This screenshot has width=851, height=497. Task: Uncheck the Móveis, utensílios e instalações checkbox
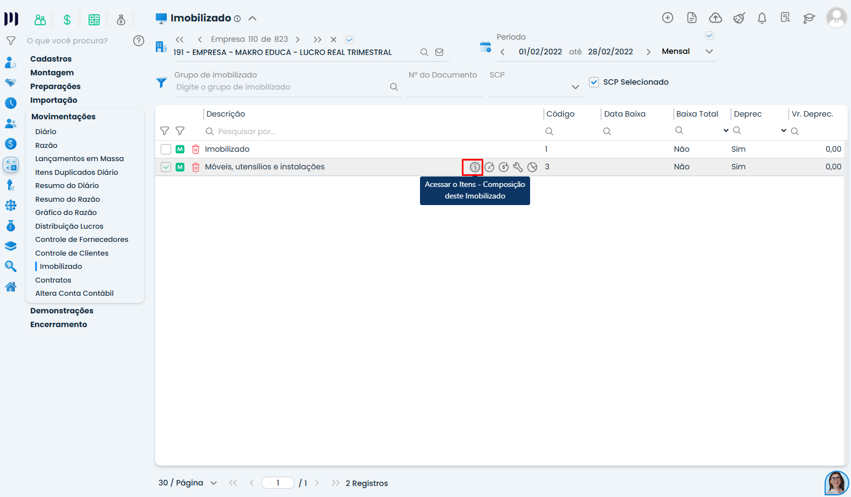[x=166, y=167]
